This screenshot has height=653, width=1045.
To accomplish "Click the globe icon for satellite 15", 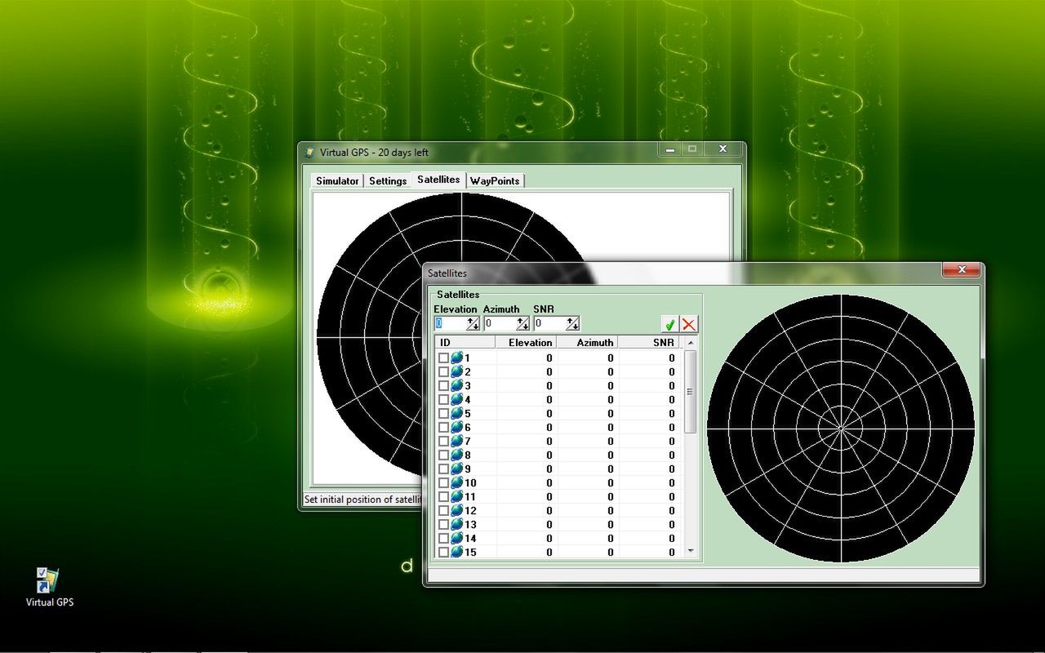I will (x=457, y=552).
